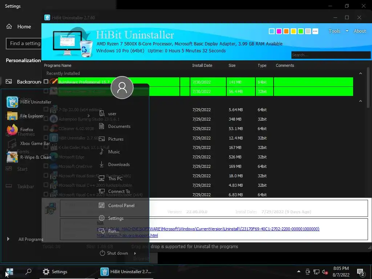The image size is (372, 279).
Task: Click the Windows Start button
Action: [x=10, y=272]
